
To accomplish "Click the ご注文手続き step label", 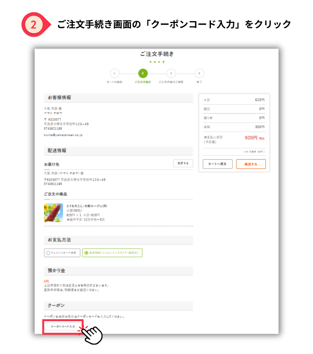I will click(x=142, y=82).
